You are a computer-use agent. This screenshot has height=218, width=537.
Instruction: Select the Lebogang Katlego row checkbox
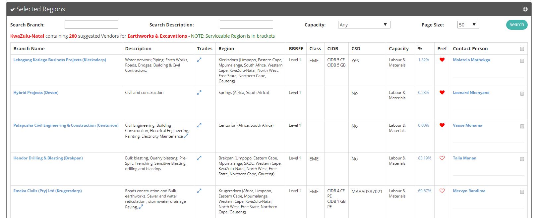tap(522, 61)
